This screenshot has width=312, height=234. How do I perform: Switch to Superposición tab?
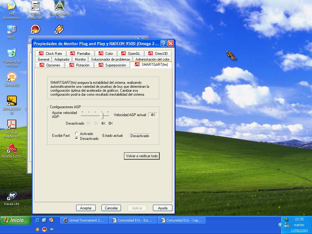[112, 65]
